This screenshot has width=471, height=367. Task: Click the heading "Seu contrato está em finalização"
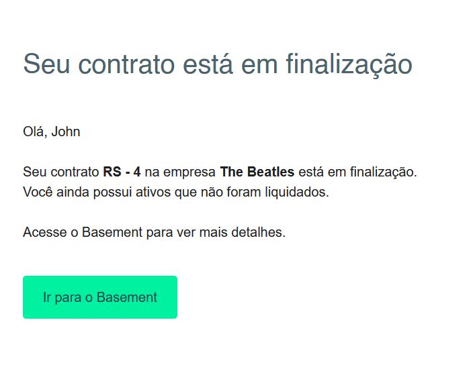click(x=217, y=64)
